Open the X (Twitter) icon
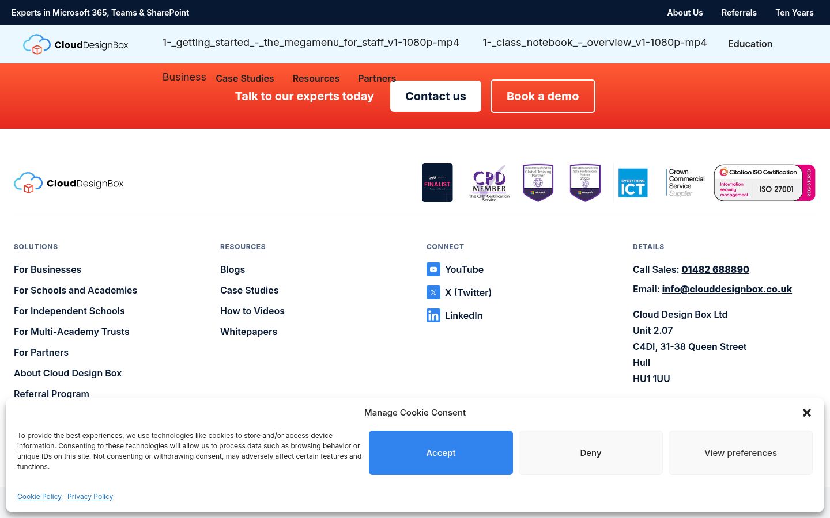 pyautogui.click(x=433, y=292)
